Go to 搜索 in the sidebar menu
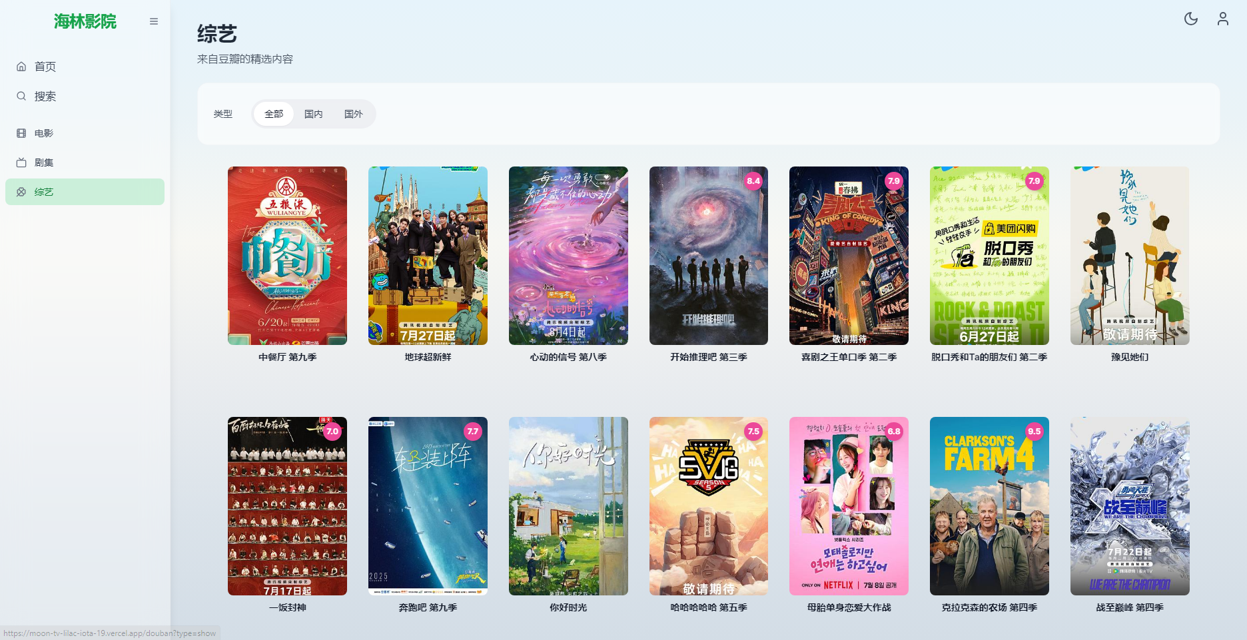 pos(45,96)
